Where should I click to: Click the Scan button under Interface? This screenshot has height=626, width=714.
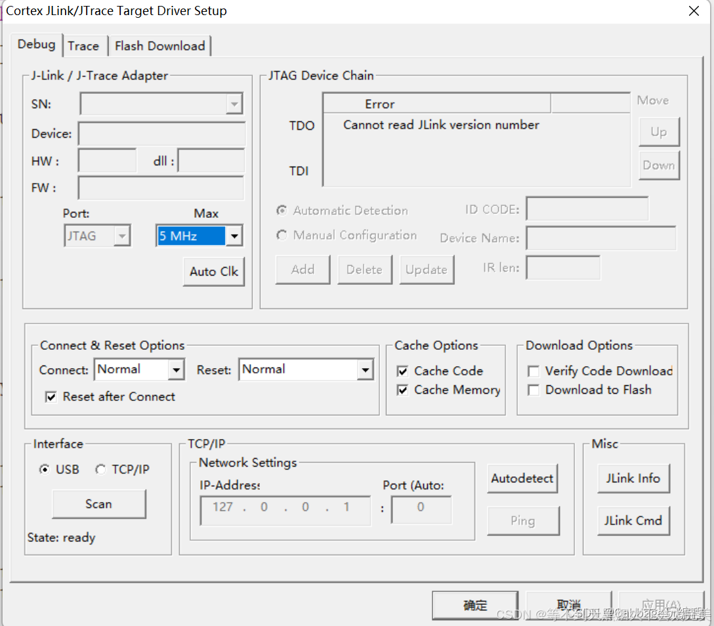(98, 504)
